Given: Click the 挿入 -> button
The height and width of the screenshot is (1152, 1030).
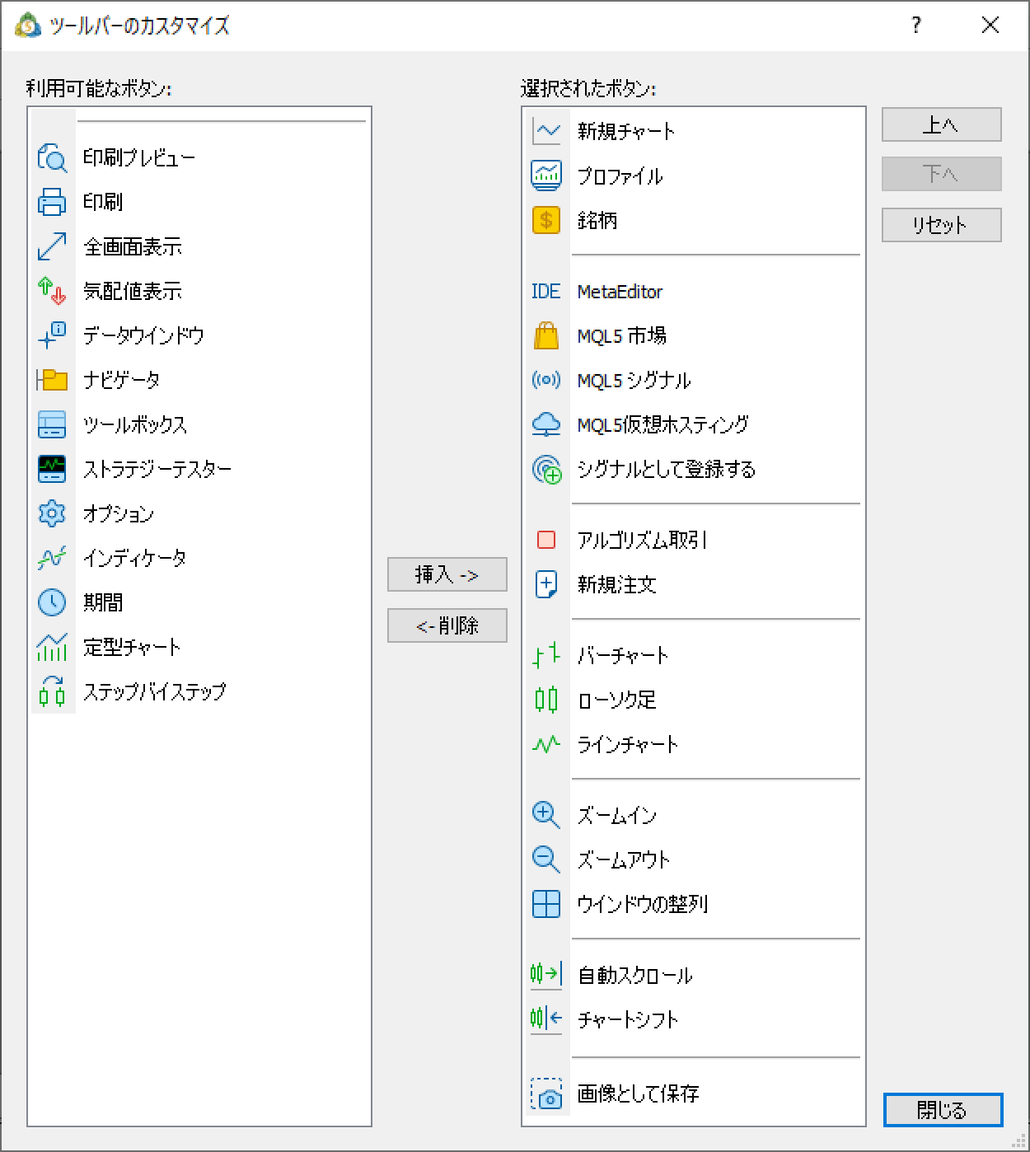Looking at the screenshot, I should coord(447,574).
